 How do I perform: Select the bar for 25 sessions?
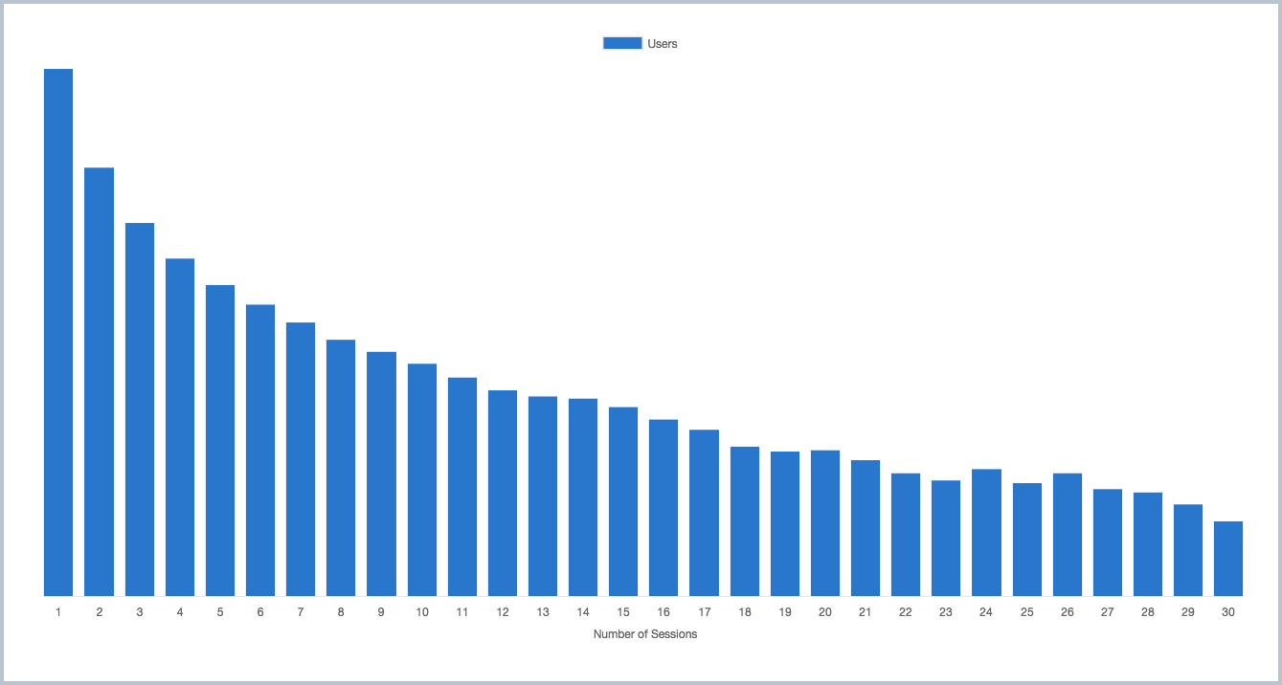[1027, 540]
